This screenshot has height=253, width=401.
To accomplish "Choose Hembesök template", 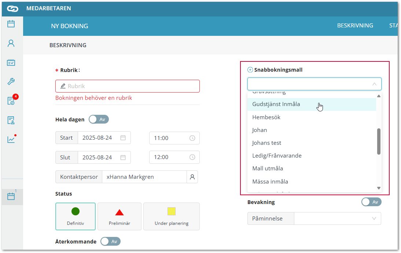I will click(312, 117).
